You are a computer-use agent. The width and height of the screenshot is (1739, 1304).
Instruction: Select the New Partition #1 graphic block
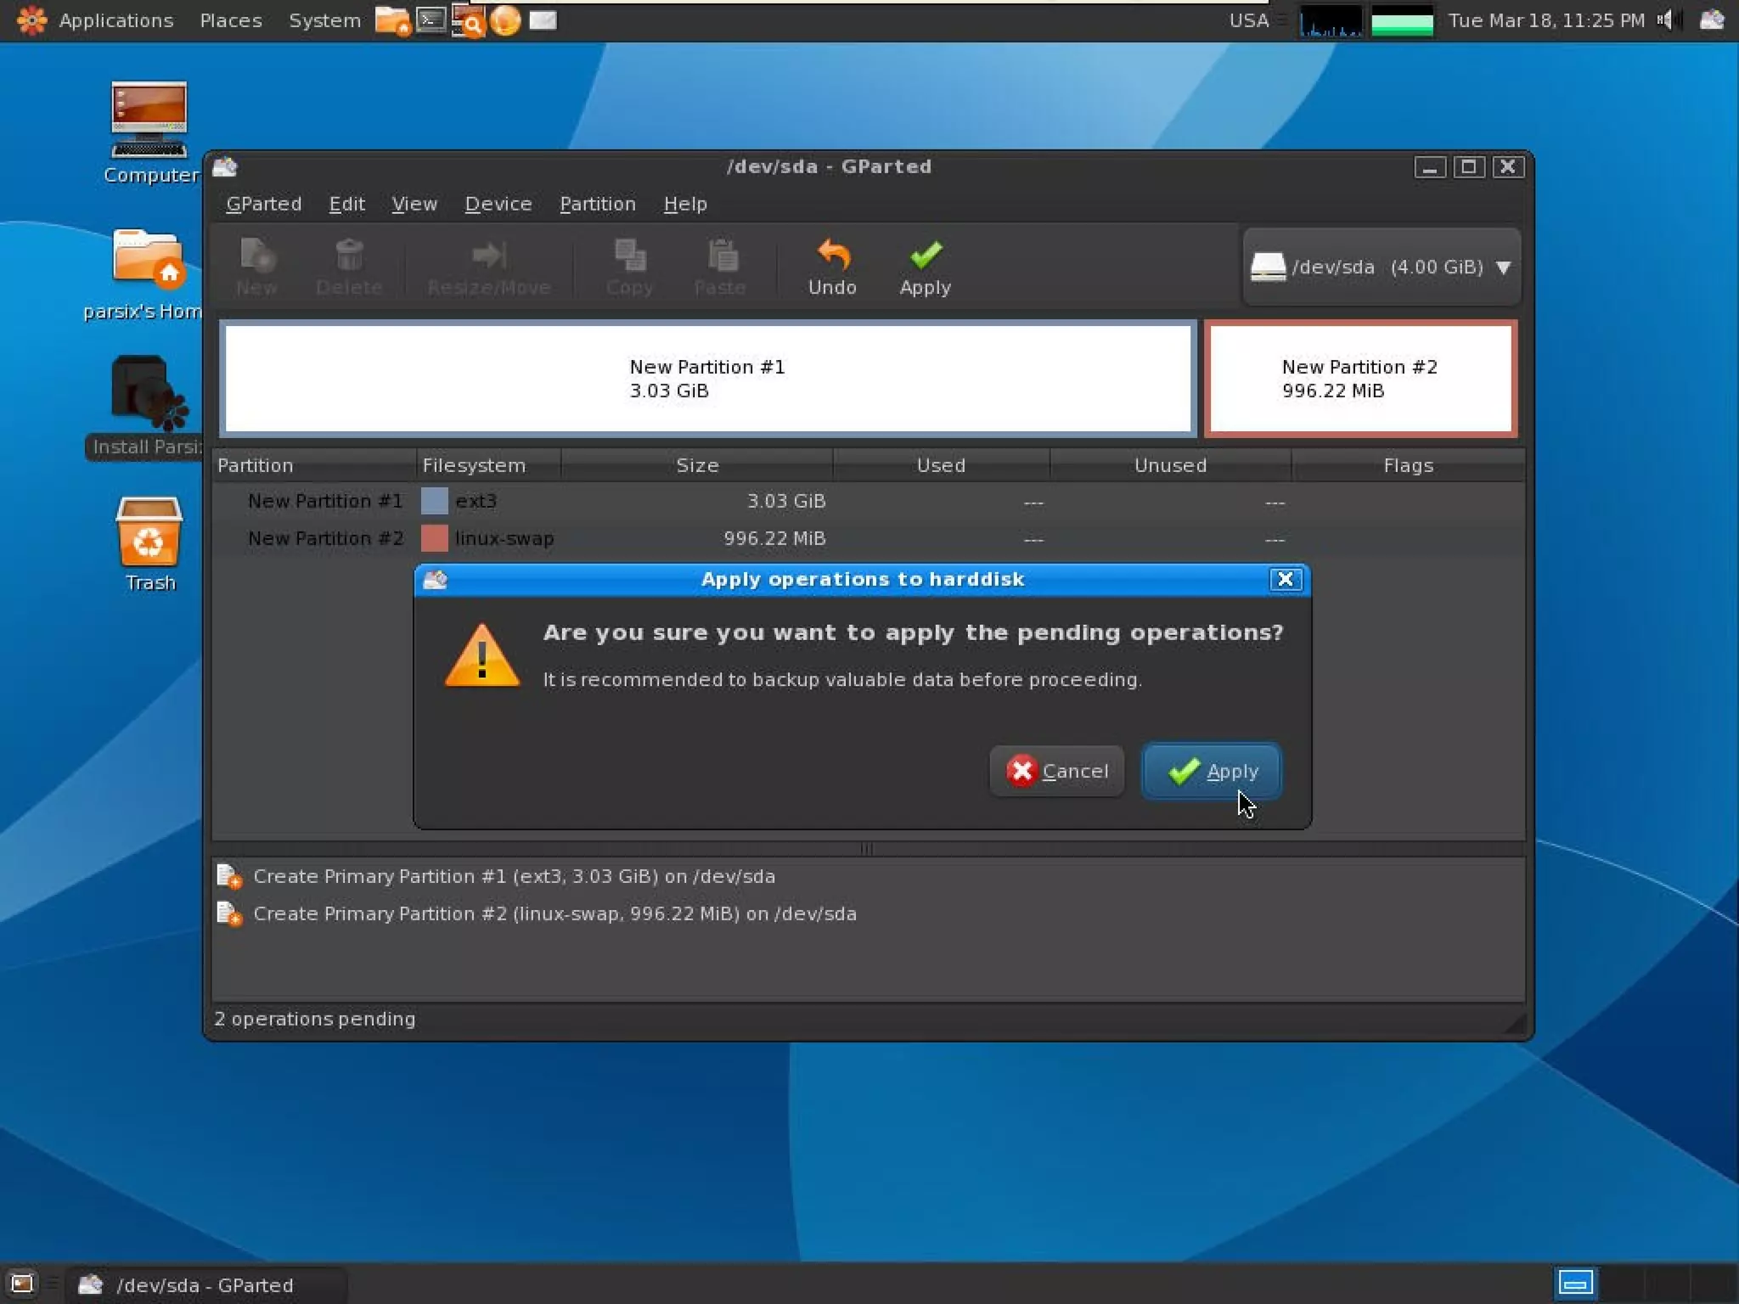point(707,379)
